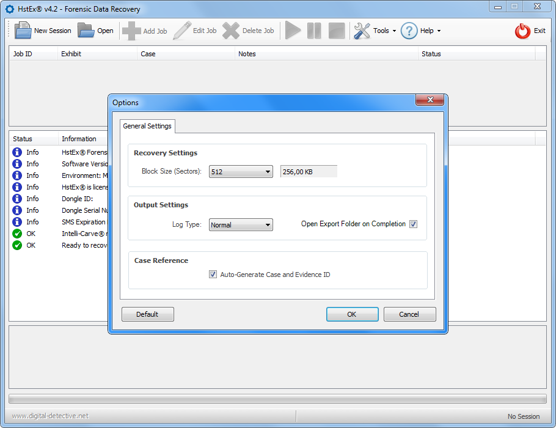This screenshot has width=556, height=428.
Task: Click the www.digital-detective.net link
Action: pos(50,416)
